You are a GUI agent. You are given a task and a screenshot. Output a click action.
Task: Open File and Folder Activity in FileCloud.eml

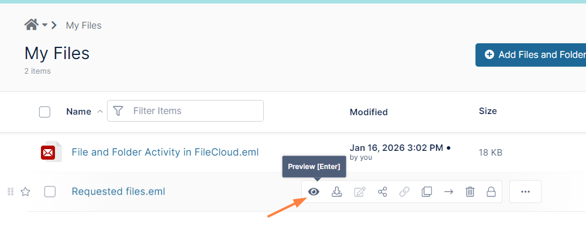[165, 152]
